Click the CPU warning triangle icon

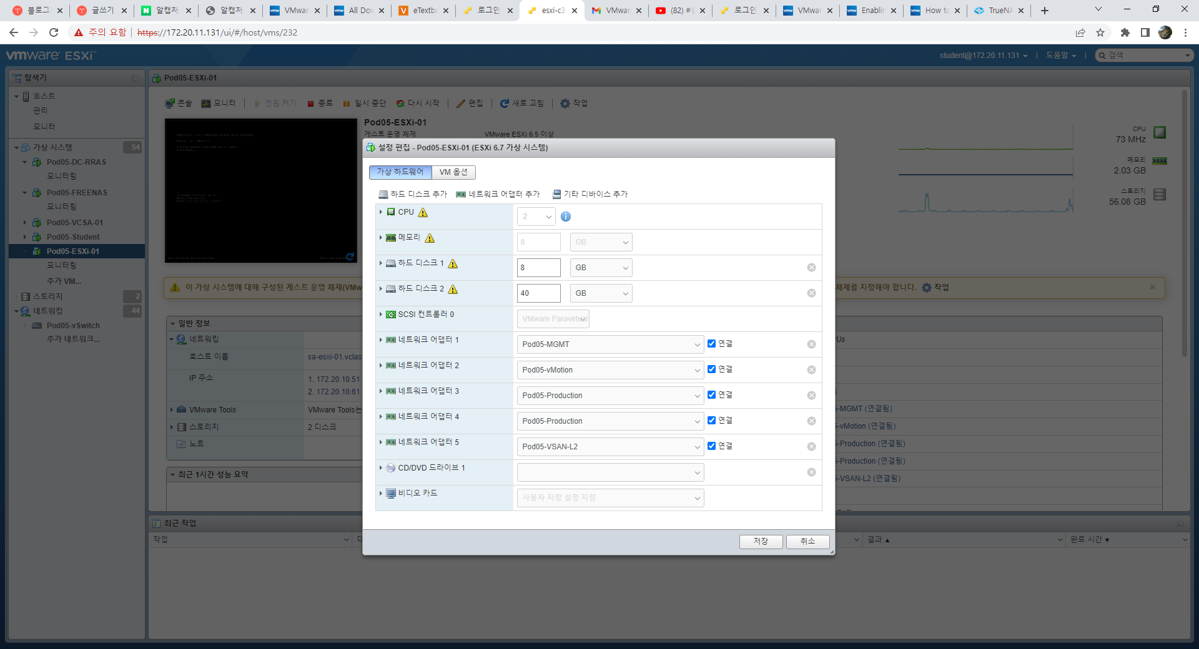pyautogui.click(x=423, y=213)
